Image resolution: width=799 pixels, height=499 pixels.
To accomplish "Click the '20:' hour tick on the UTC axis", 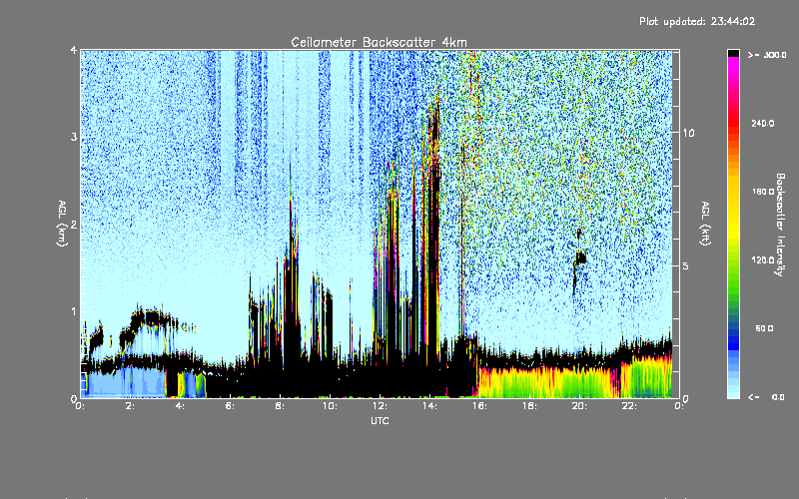I will point(579,406).
